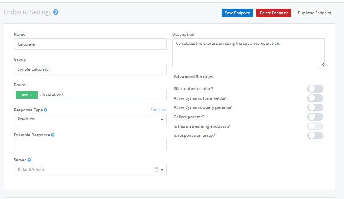Toggle the streaming endpoint switch
Image resolution: width=344 pixels, height=199 pixels.
coord(315,126)
